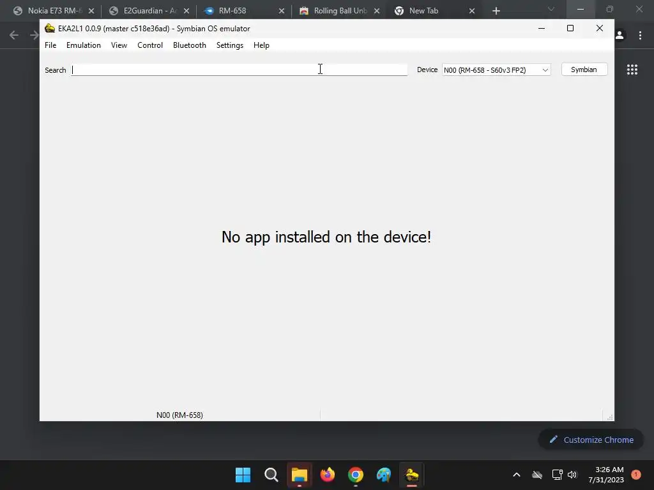The height and width of the screenshot is (490, 654).
Task: Click the N00 (RM-658) status bar text
Action: 179,415
